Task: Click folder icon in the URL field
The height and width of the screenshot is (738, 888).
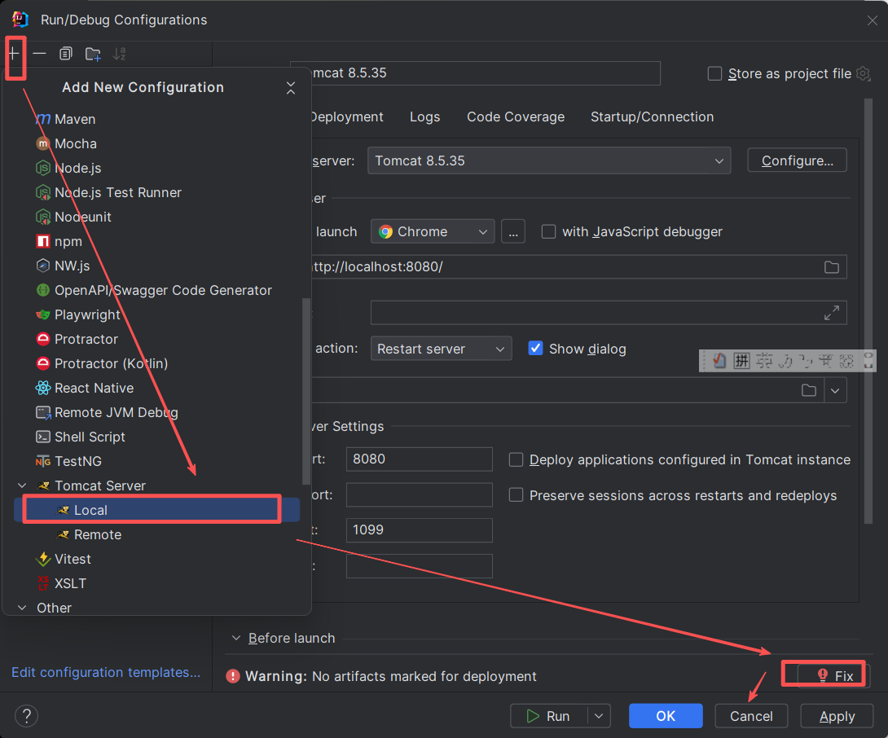Action: 831,266
